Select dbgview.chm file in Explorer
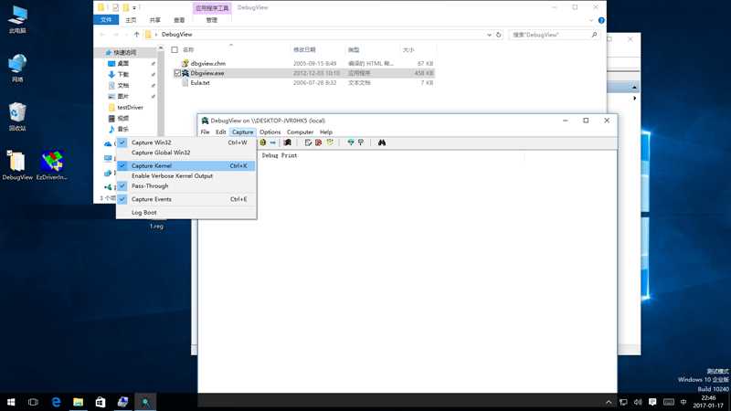The height and width of the screenshot is (411, 731). (x=208, y=63)
